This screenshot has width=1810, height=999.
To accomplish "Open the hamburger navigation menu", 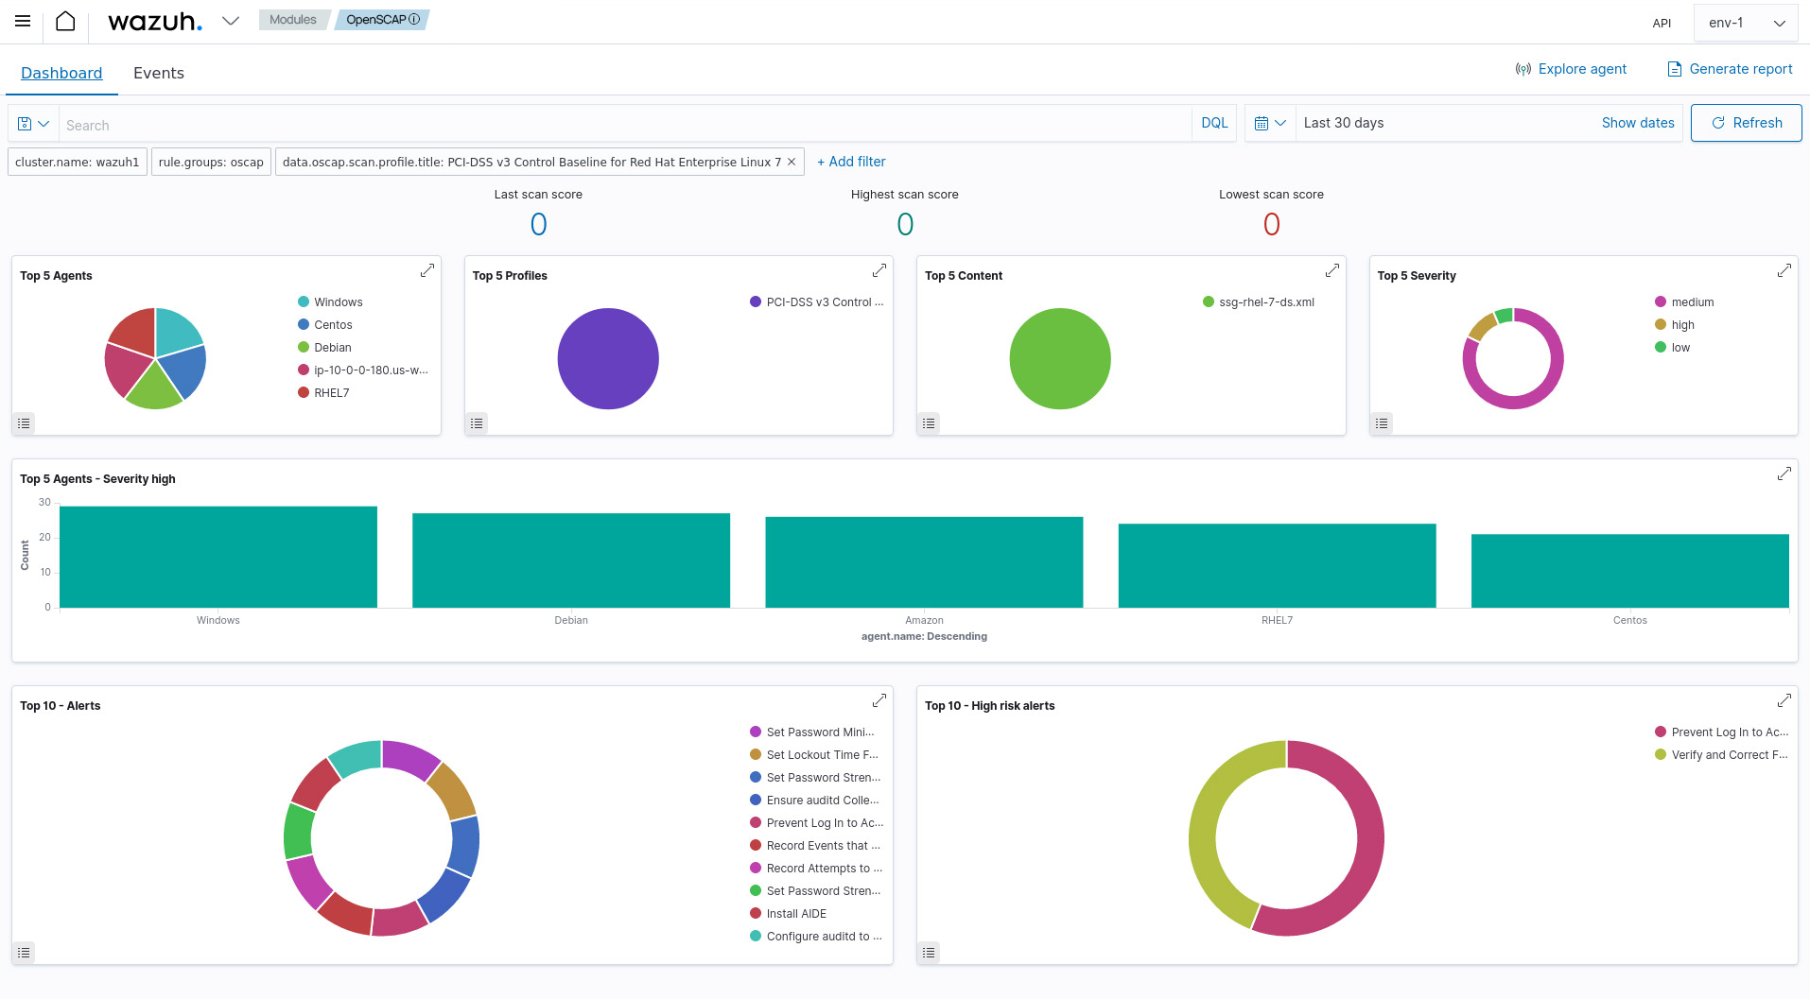I will tap(23, 21).
